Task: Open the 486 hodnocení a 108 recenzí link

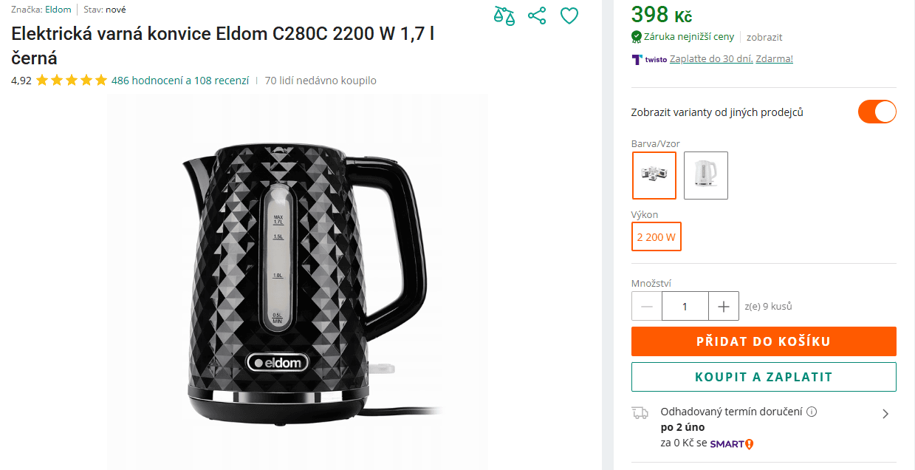Action: coord(180,81)
